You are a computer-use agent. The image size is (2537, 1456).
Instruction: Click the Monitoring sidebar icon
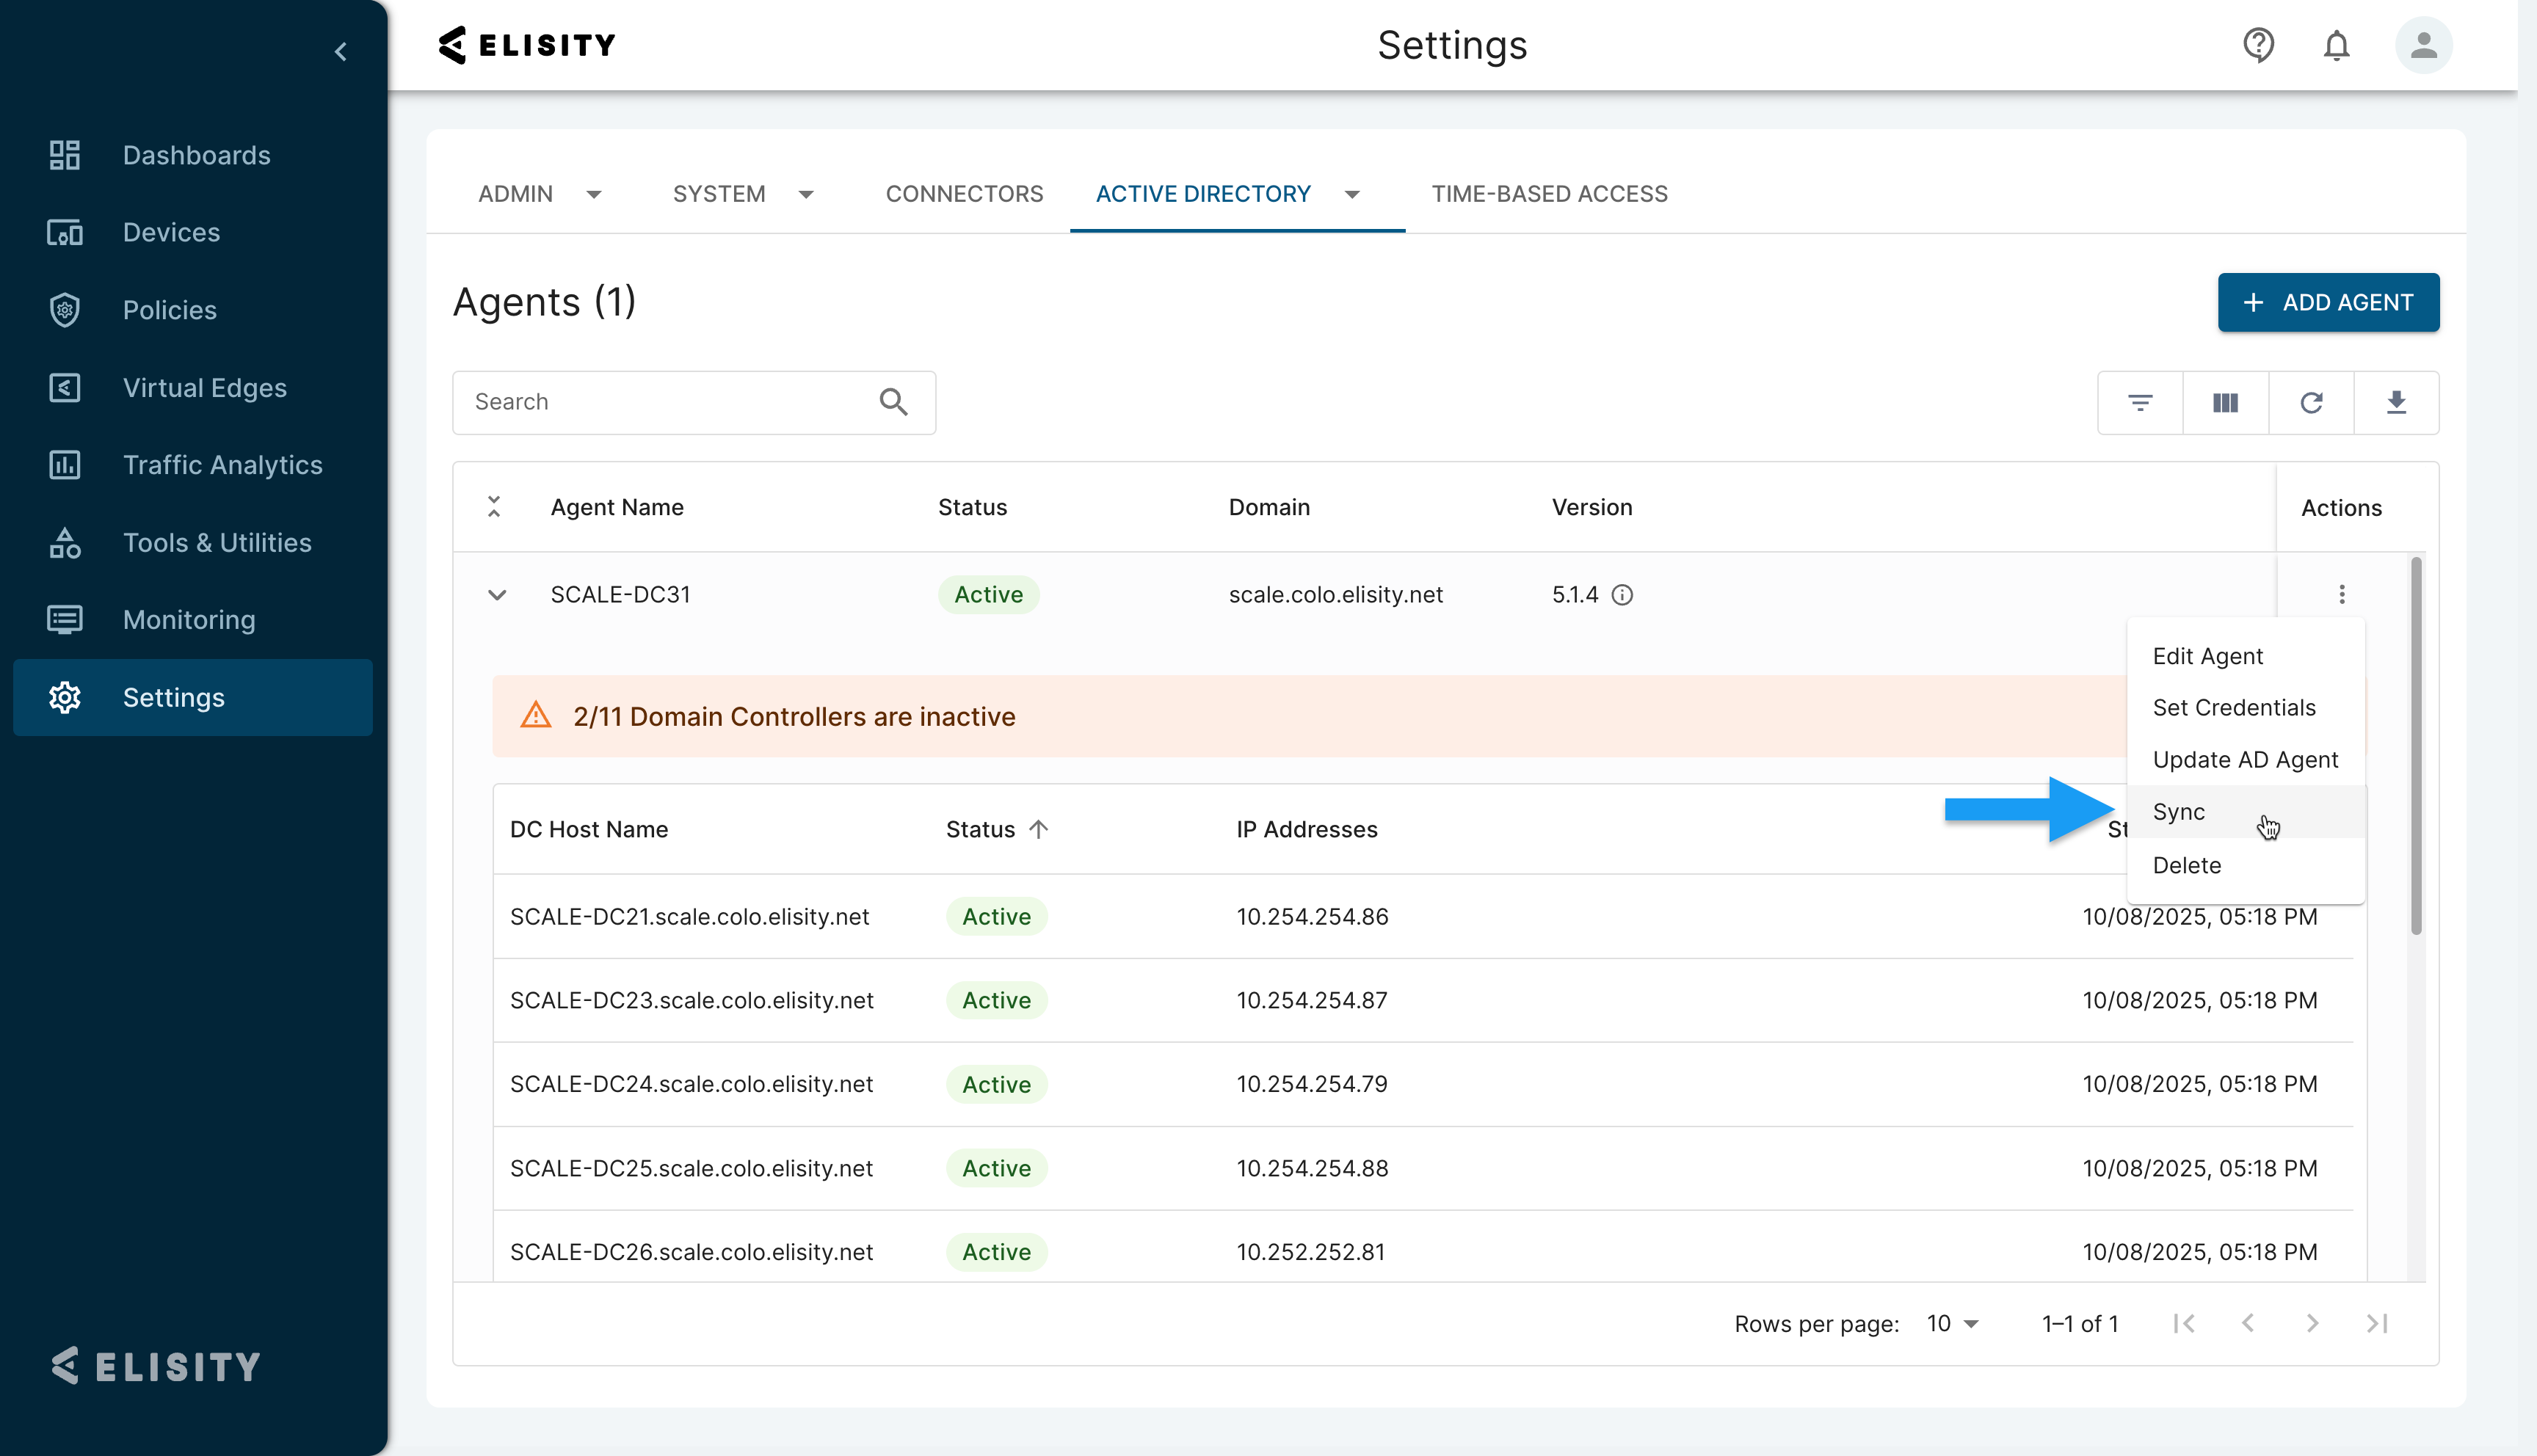(x=65, y=620)
